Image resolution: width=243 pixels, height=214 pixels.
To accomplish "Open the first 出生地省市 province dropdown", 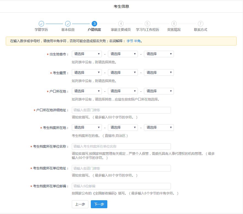I will pos(87,54).
